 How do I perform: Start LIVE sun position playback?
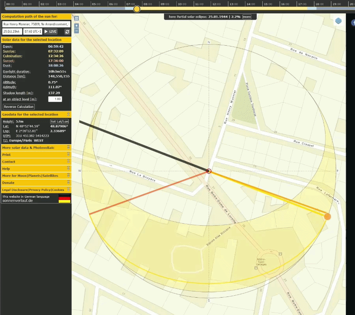point(50,31)
